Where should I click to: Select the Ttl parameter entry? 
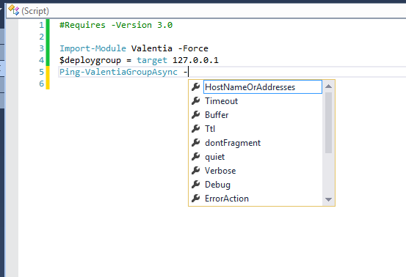pos(210,129)
